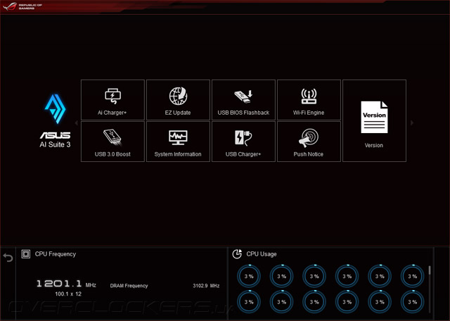Open USB BIOS Flashback tool
This screenshot has width=450, height=321.
click(243, 100)
